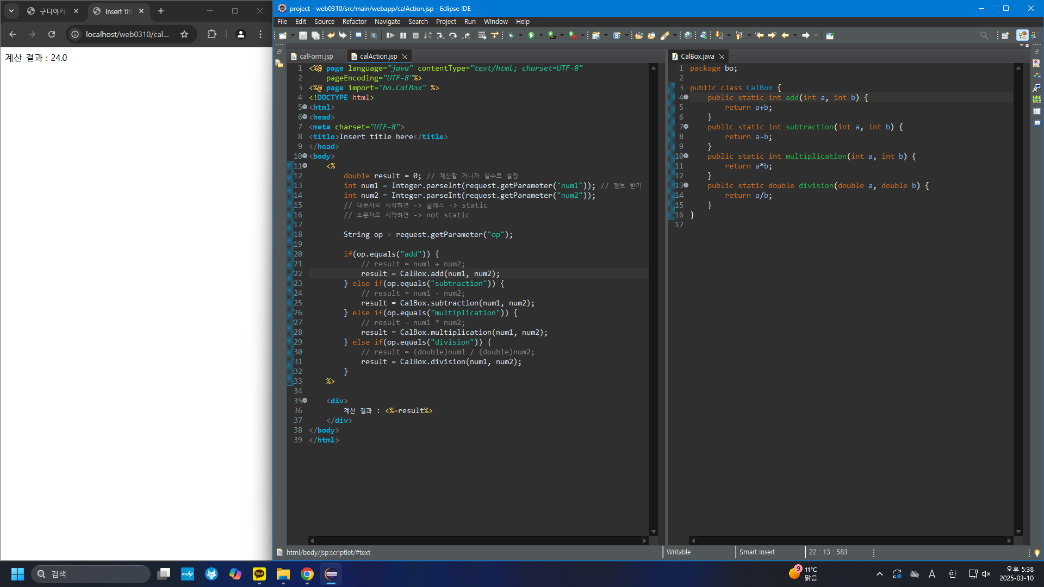Toggle the Pin Editor button

click(x=829, y=36)
